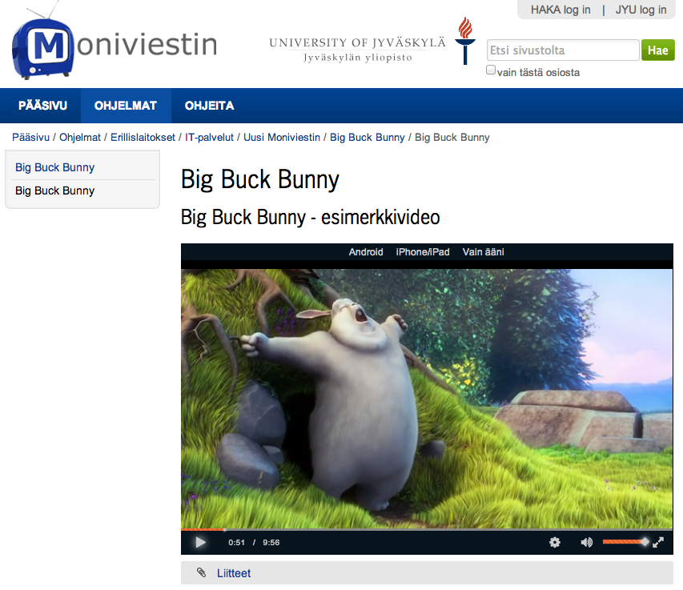
Task: Mute the video with the speaker icon
Action: point(586,542)
